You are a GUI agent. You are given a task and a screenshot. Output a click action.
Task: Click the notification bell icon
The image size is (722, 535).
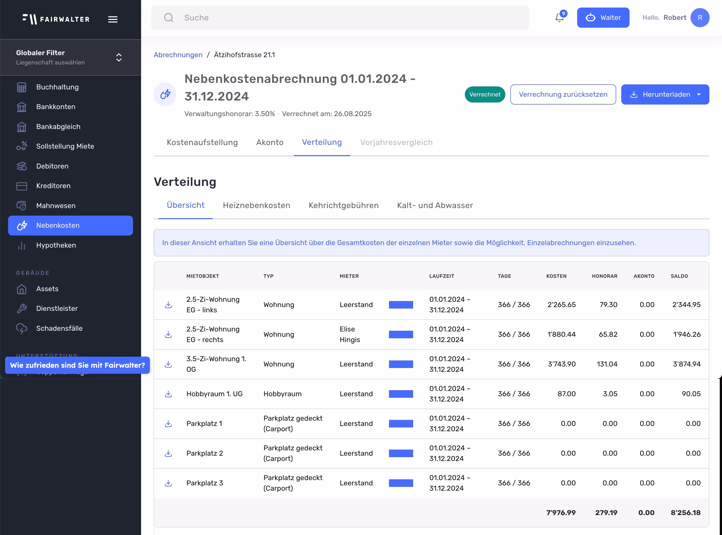click(x=560, y=17)
